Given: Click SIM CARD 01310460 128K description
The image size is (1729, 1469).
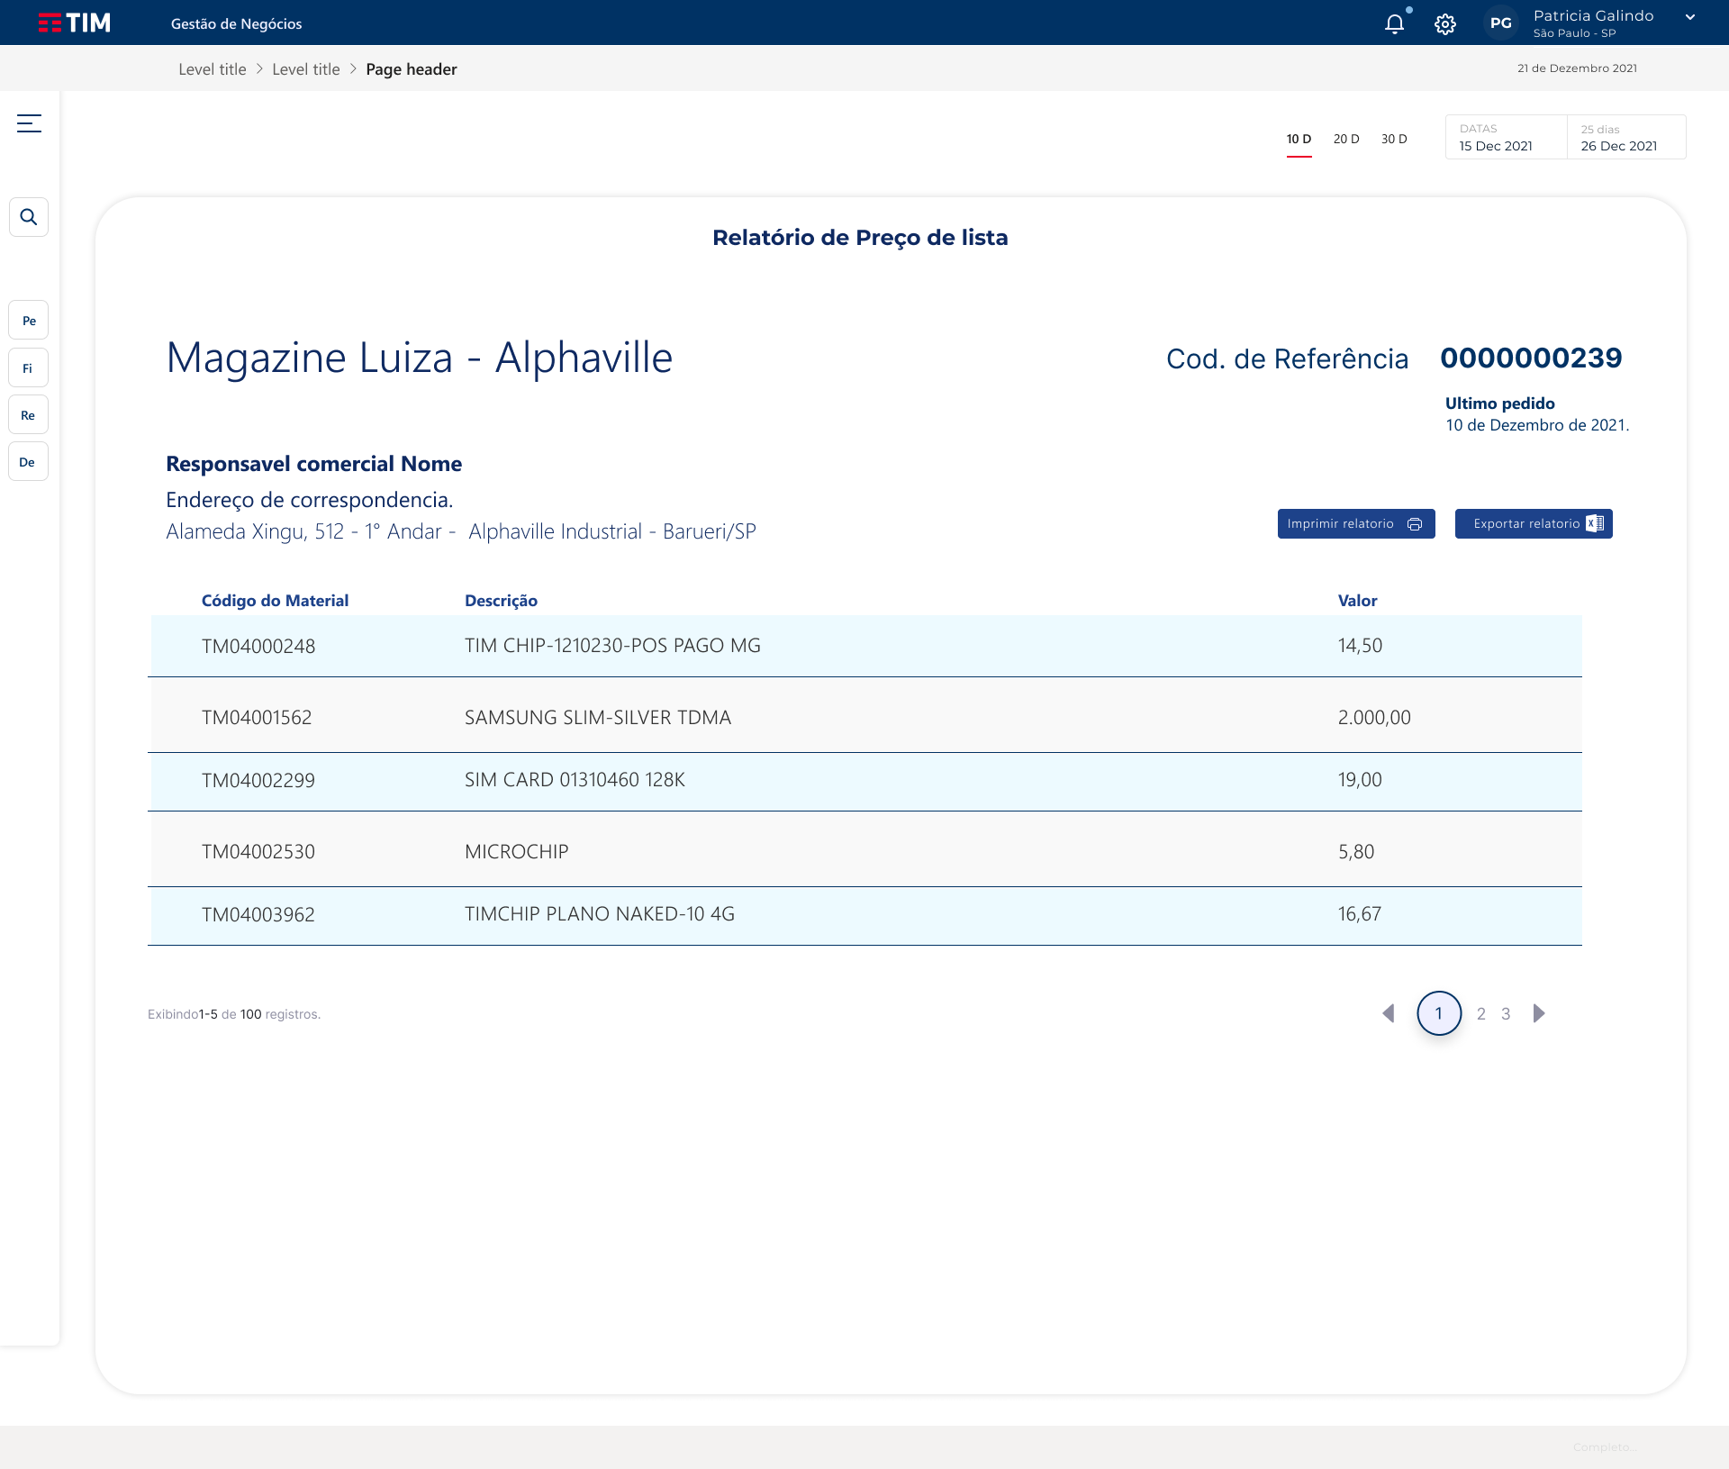Looking at the screenshot, I should 575,780.
